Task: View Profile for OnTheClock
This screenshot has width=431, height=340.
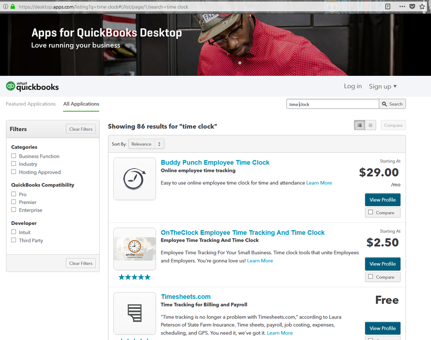Action: (383, 264)
